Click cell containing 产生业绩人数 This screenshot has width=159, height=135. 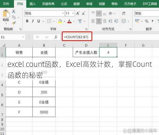click(x=86, y=52)
